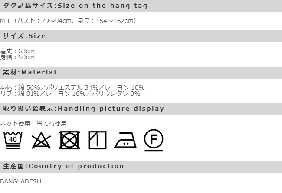
Task: Click the 'サイズ:Size' section header
Action: point(24,36)
